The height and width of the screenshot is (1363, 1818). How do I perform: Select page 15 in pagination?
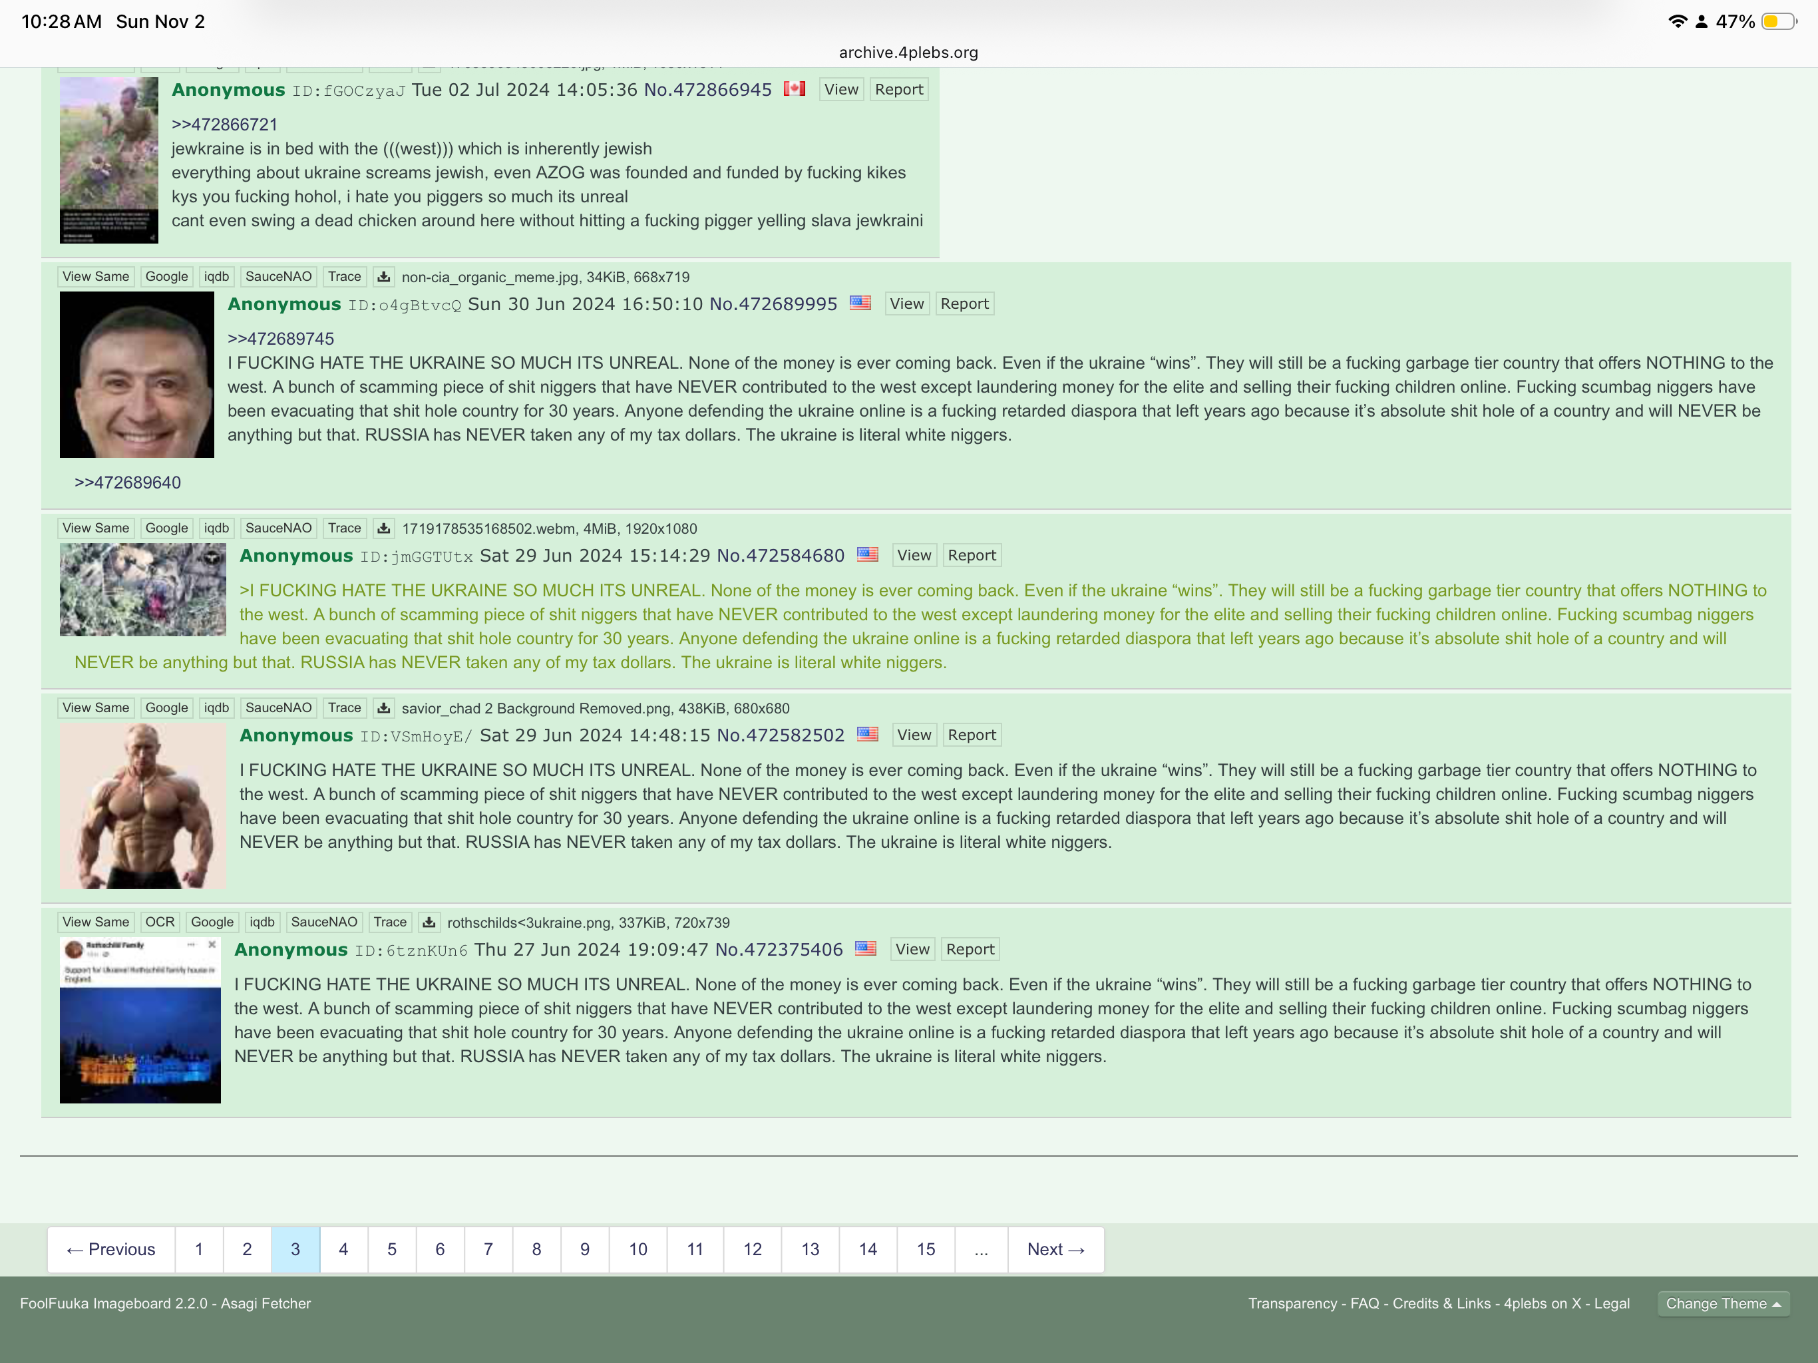pos(926,1250)
